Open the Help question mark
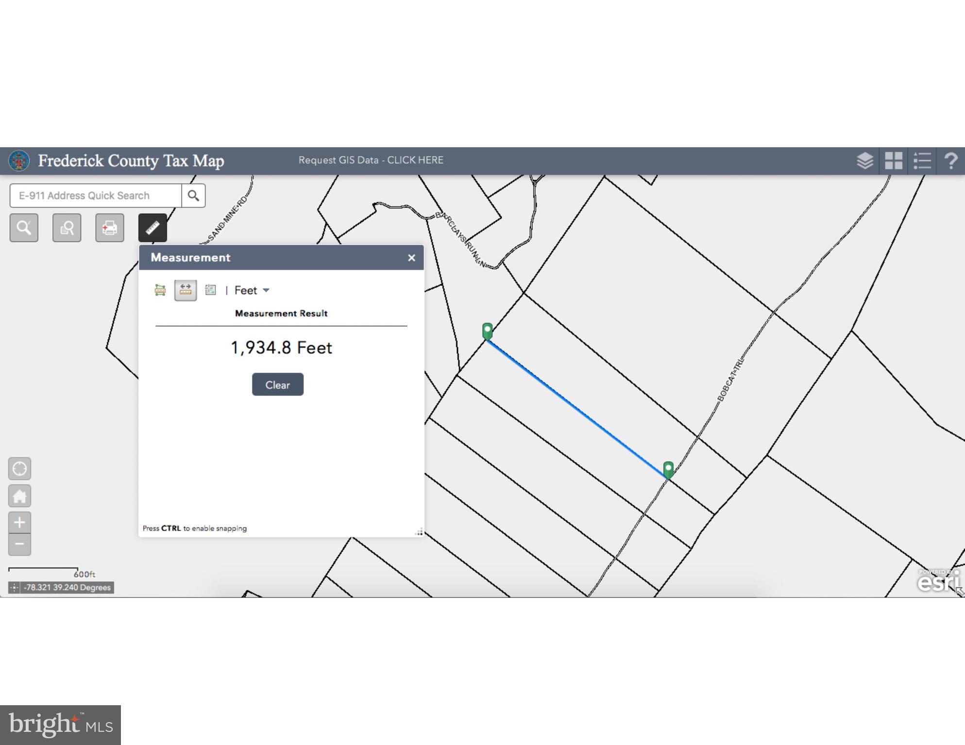The height and width of the screenshot is (745, 965). tap(950, 161)
